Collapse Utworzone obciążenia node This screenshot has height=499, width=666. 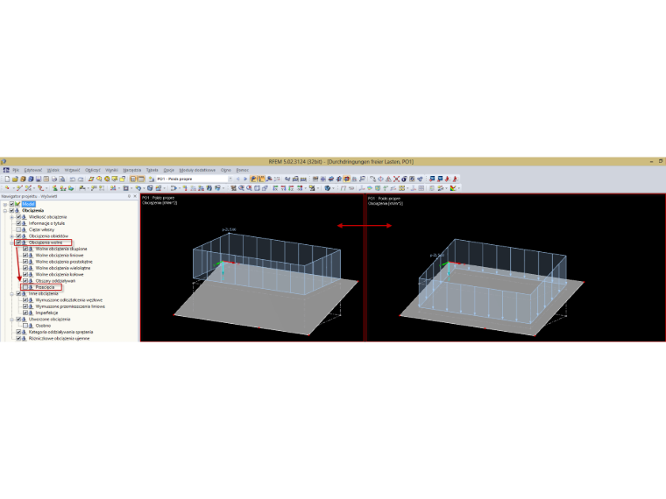pyautogui.click(x=12, y=319)
